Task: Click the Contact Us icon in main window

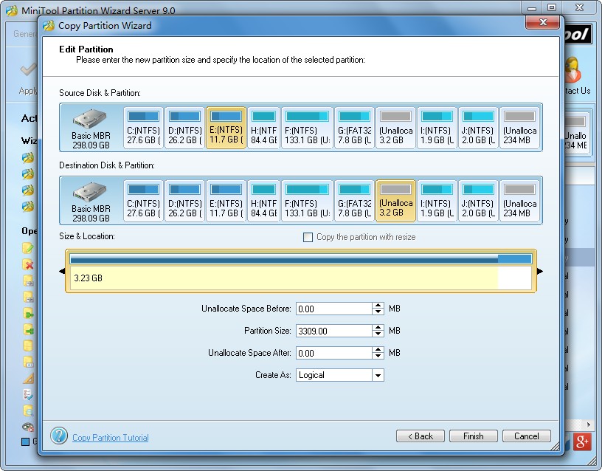Action: coord(572,70)
